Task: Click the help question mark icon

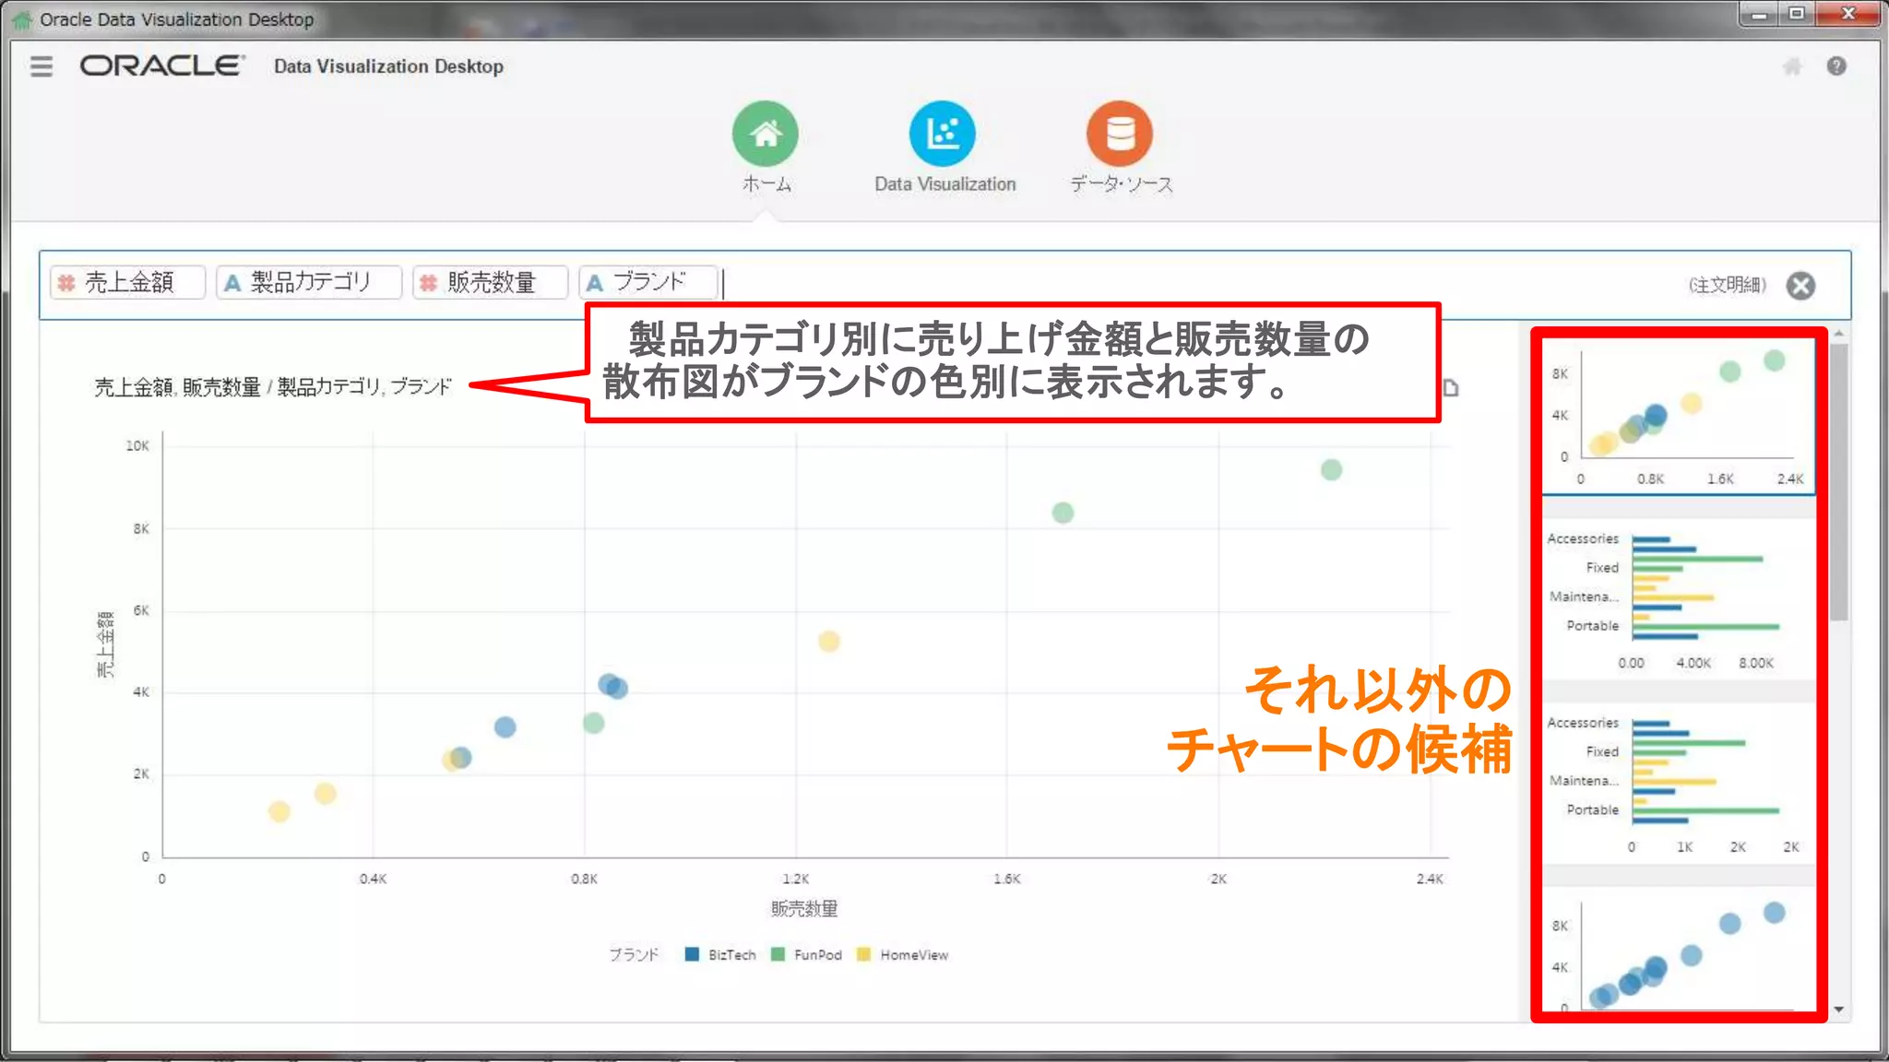Action: point(1836,66)
